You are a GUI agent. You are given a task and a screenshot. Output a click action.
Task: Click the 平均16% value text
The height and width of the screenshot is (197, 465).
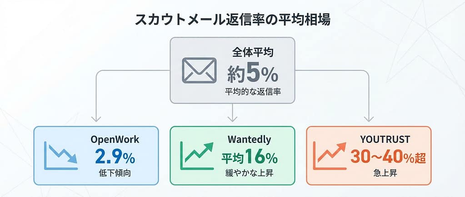pos(250,157)
